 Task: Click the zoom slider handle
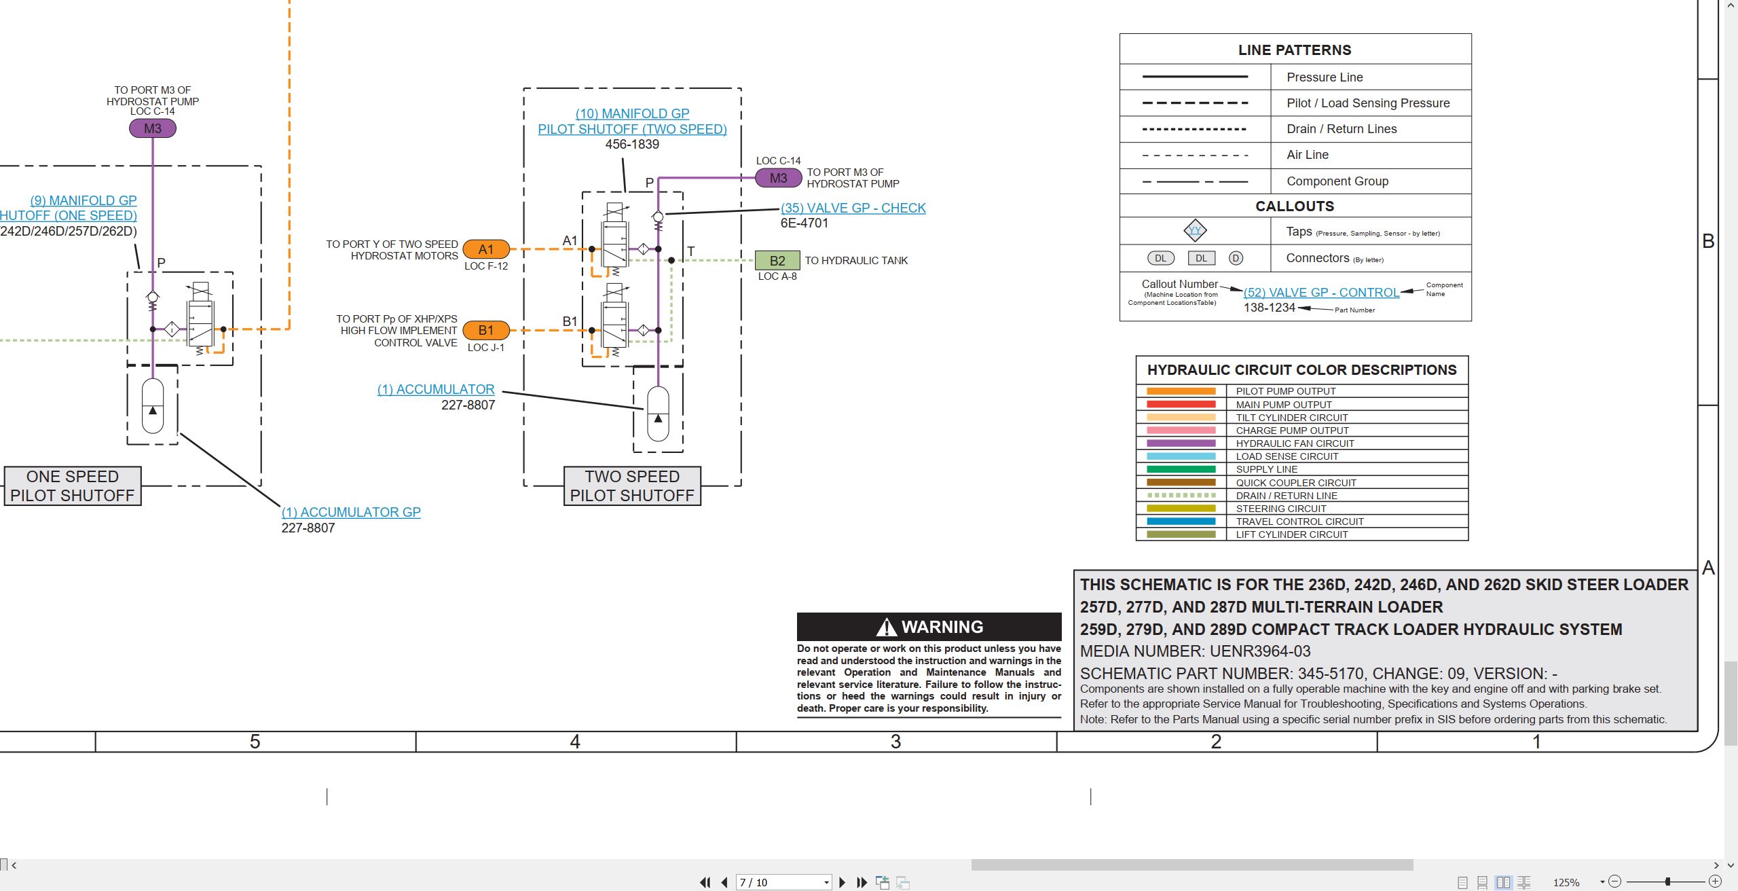pyautogui.click(x=1667, y=881)
